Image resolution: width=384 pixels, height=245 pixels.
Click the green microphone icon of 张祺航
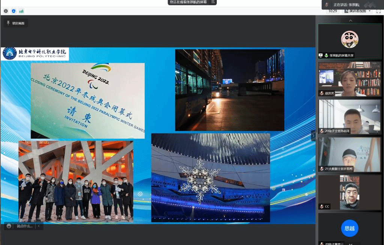click(326, 55)
